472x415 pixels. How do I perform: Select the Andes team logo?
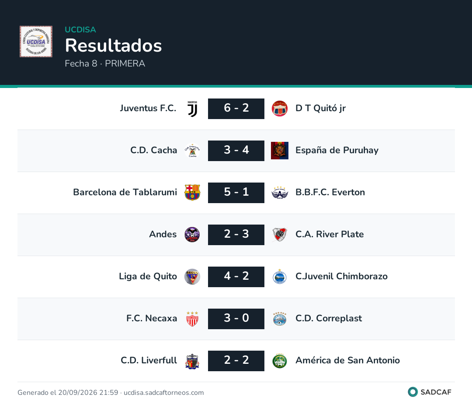[x=192, y=235]
